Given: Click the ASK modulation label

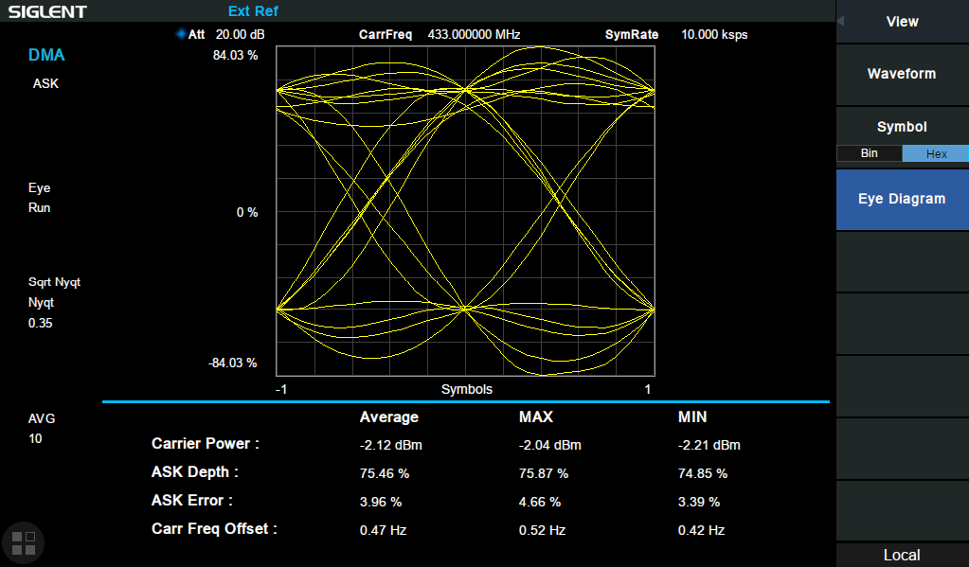Looking at the screenshot, I should [45, 83].
